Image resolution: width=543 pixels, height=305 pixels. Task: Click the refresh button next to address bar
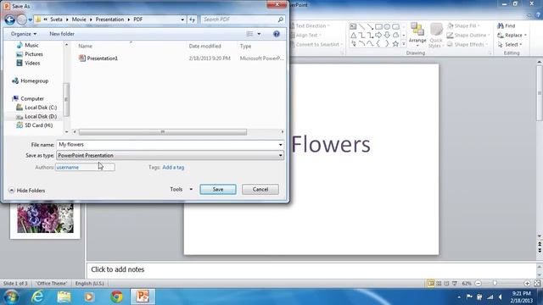click(x=193, y=19)
